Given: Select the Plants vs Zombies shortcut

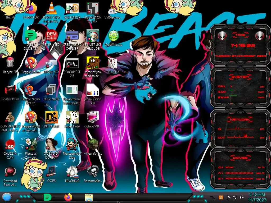Looking at the screenshot, I should (x=31, y=149).
